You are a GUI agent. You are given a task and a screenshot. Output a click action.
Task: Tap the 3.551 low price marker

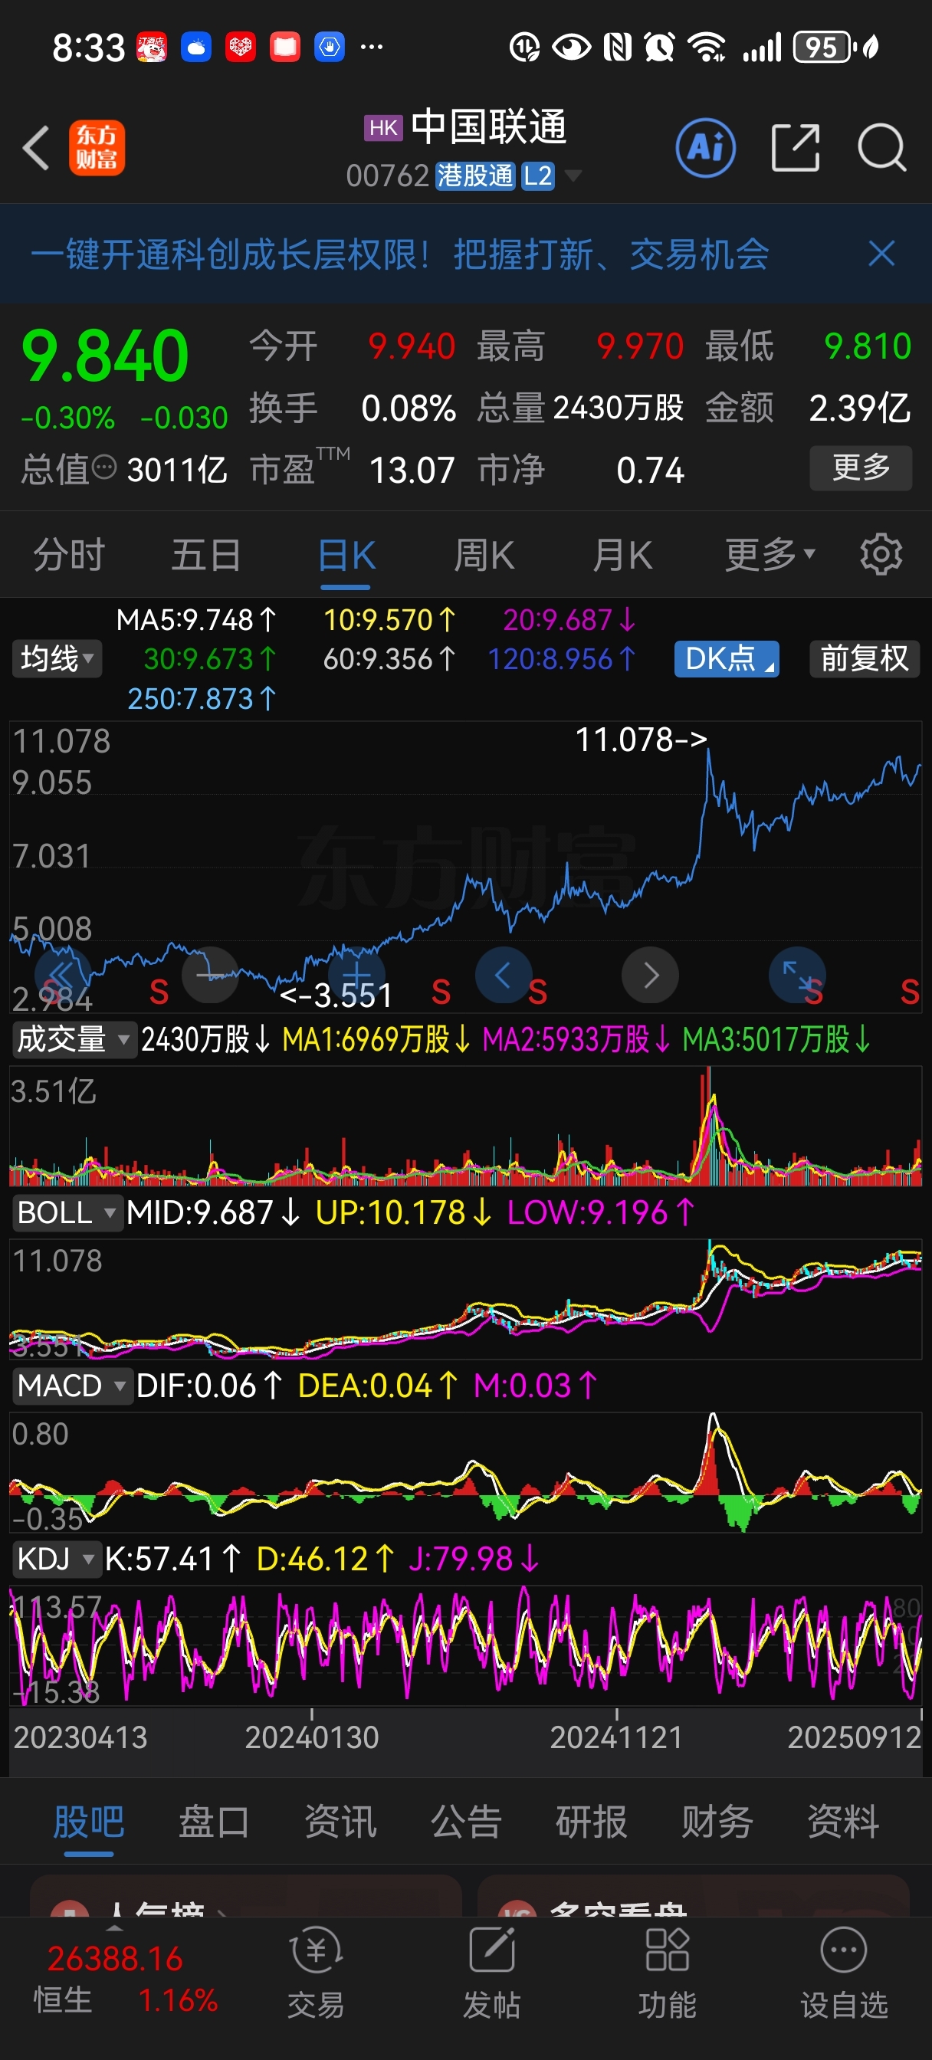pyautogui.click(x=336, y=996)
